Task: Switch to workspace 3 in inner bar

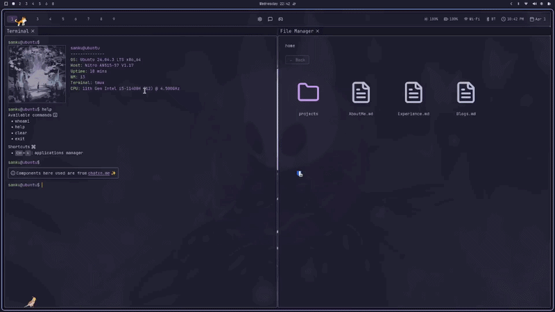Action: 37,19
